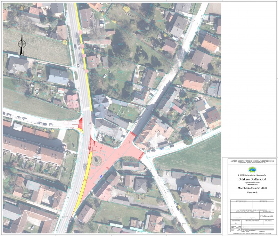The width and height of the screenshot is (278, 236).
Task: Select the 'Dezember 2020' date text
Action: point(252,185)
